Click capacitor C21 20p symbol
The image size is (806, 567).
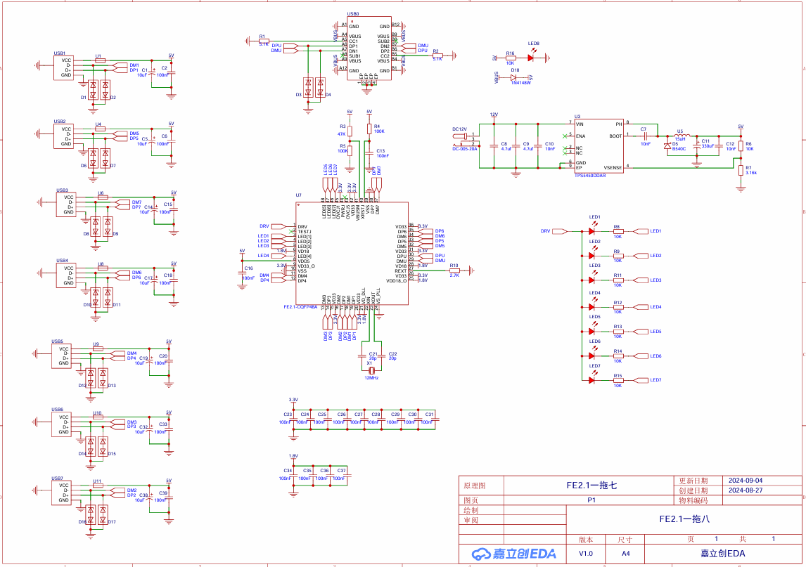click(362, 356)
